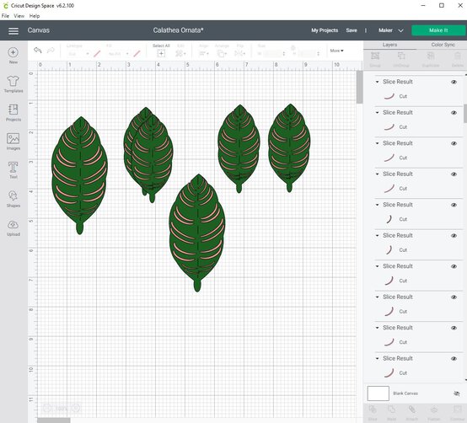The image size is (467, 423).
Task: Open the File menu
Action: (x=5, y=16)
